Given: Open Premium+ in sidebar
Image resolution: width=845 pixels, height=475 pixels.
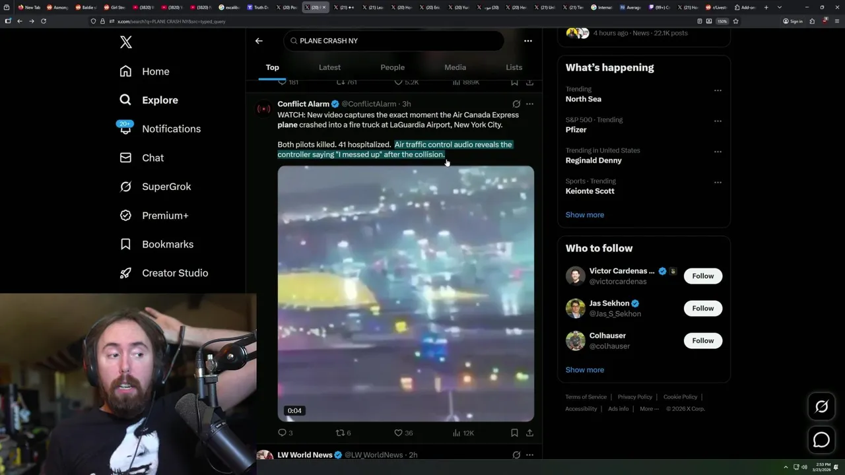Looking at the screenshot, I should 154,216.
